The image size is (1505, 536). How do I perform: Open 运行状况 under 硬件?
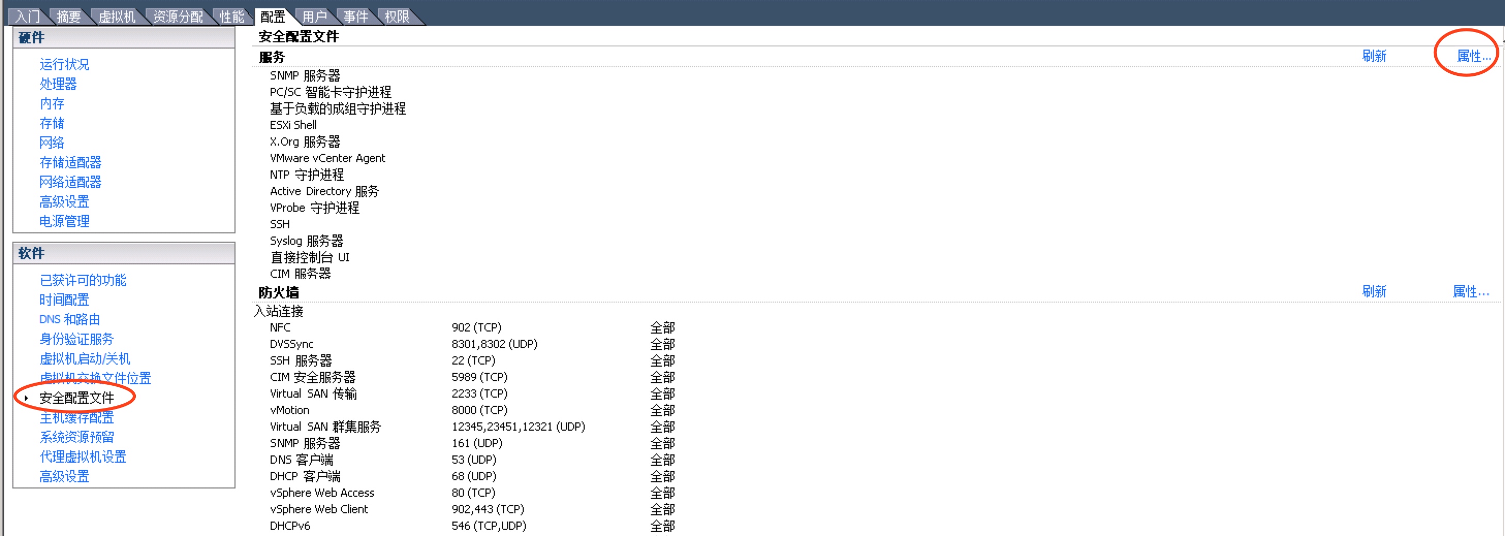click(x=64, y=64)
